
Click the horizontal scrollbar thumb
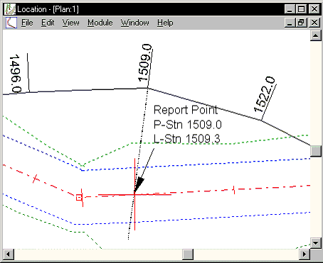click(x=188, y=254)
